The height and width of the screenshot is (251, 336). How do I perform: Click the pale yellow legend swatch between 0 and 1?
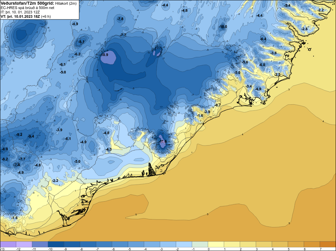click(216, 244)
